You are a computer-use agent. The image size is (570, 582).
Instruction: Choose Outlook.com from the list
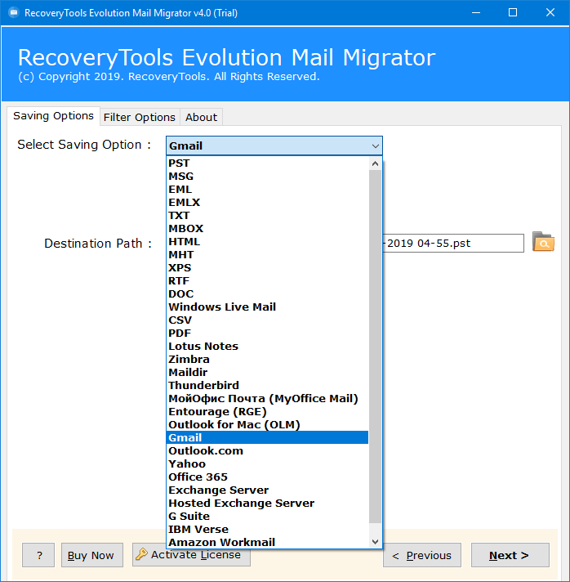pyautogui.click(x=268, y=450)
